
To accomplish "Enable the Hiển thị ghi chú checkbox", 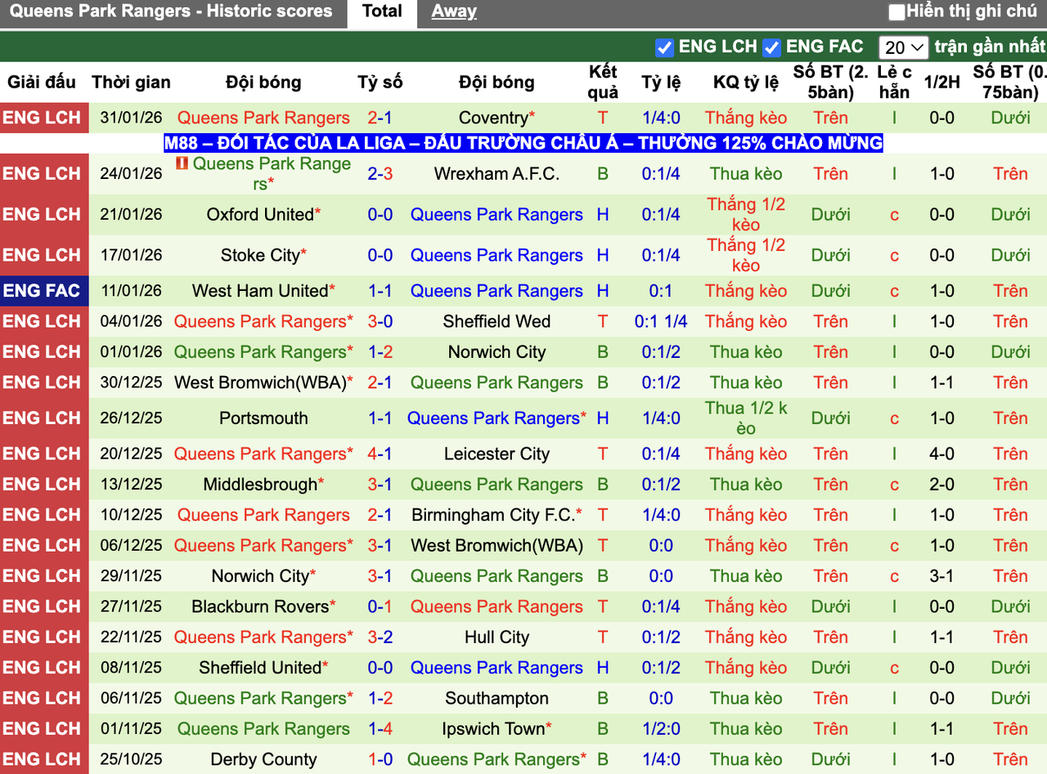I will [896, 11].
